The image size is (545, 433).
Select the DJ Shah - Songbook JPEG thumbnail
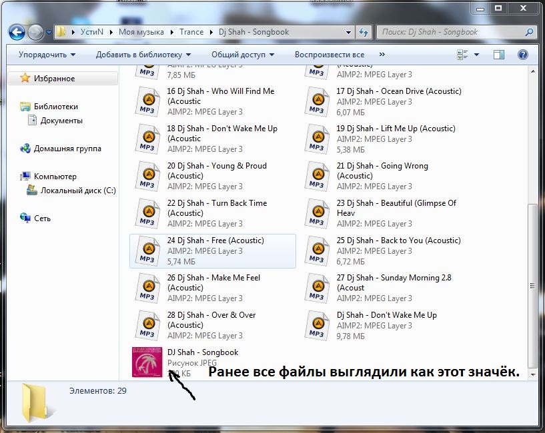(148, 362)
